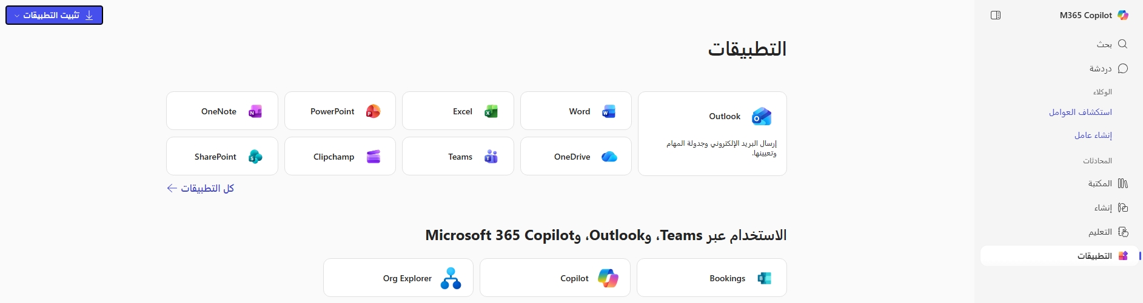Screen dimensions: 1143x303
Task: Click the Org Explorer label
Action: coord(407,278)
